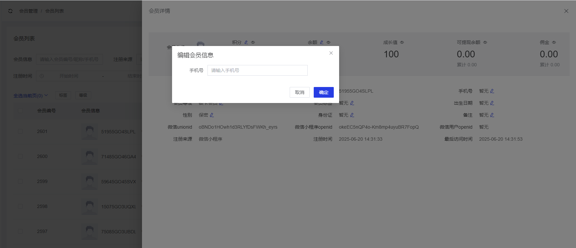This screenshot has height=248, width=576.
Task: Click the avatar of member 2599
Action: click(x=90, y=182)
